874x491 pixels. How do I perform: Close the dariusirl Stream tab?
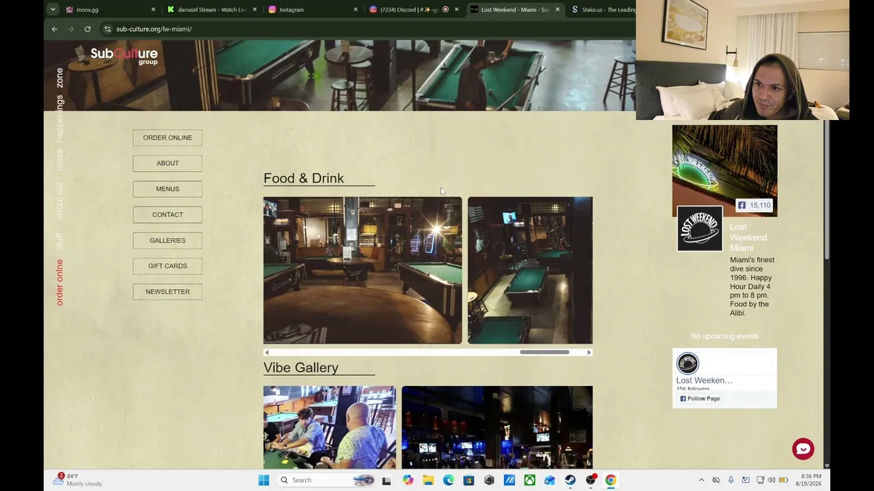click(x=255, y=10)
